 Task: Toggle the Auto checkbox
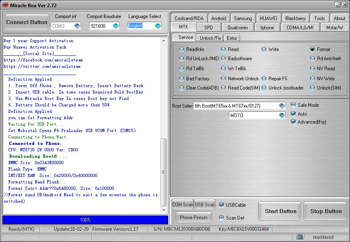click(293, 114)
